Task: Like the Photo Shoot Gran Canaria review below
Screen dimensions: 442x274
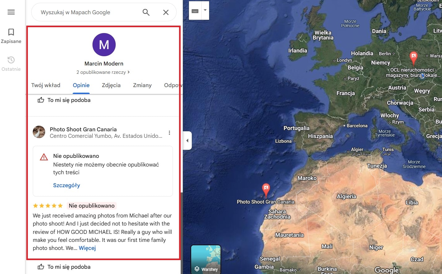Action: coord(64,267)
